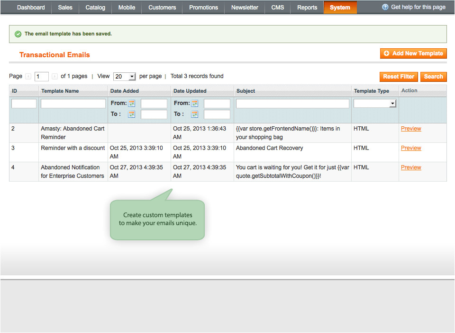Click the Search button
The image size is (455, 333).
434,77
